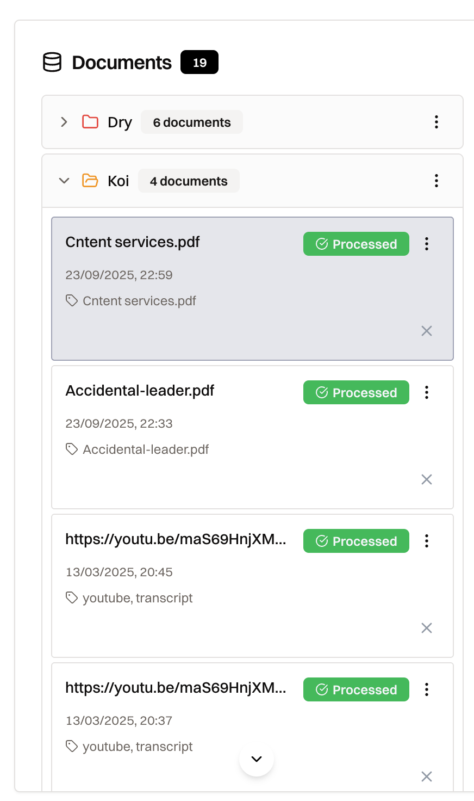Open options for the 20:45 YouTube document
This screenshot has height=801, width=474.
pos(427,541)
